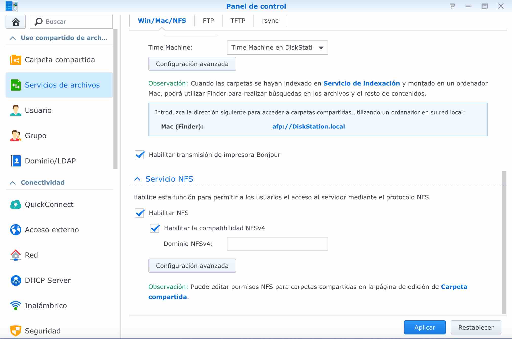Screen dimensions: 512x339
Task: Click the Dominio NFSv4 input field
Action: (x=277, y=244)
